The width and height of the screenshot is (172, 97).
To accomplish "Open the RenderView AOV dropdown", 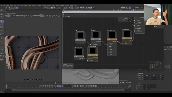I will (19, 16).
